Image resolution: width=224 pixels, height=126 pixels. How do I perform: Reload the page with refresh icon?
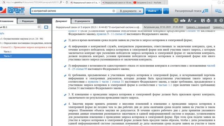tap(67, 2)
